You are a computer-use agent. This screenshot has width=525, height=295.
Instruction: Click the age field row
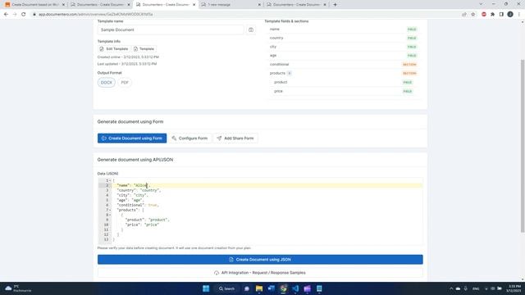[343, 56]
